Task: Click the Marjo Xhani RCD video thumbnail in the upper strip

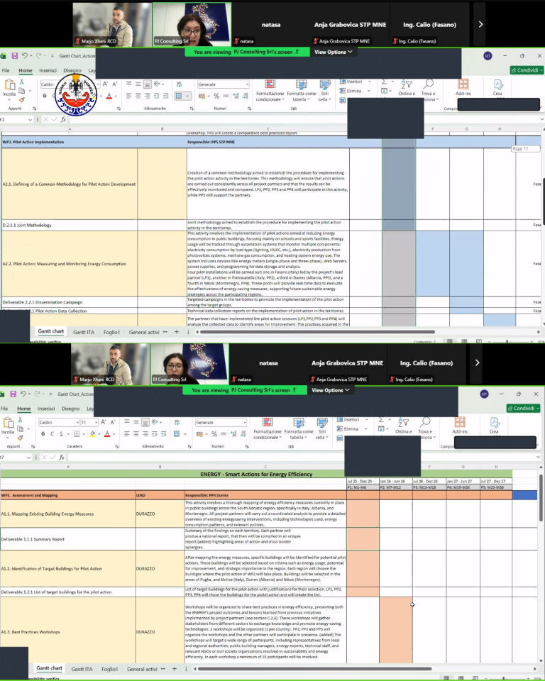Action: (x=112, y=24)
